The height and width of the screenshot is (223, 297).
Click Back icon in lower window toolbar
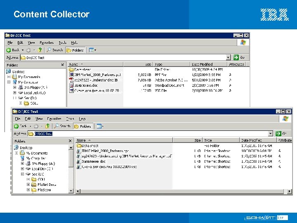coord(16,126)
